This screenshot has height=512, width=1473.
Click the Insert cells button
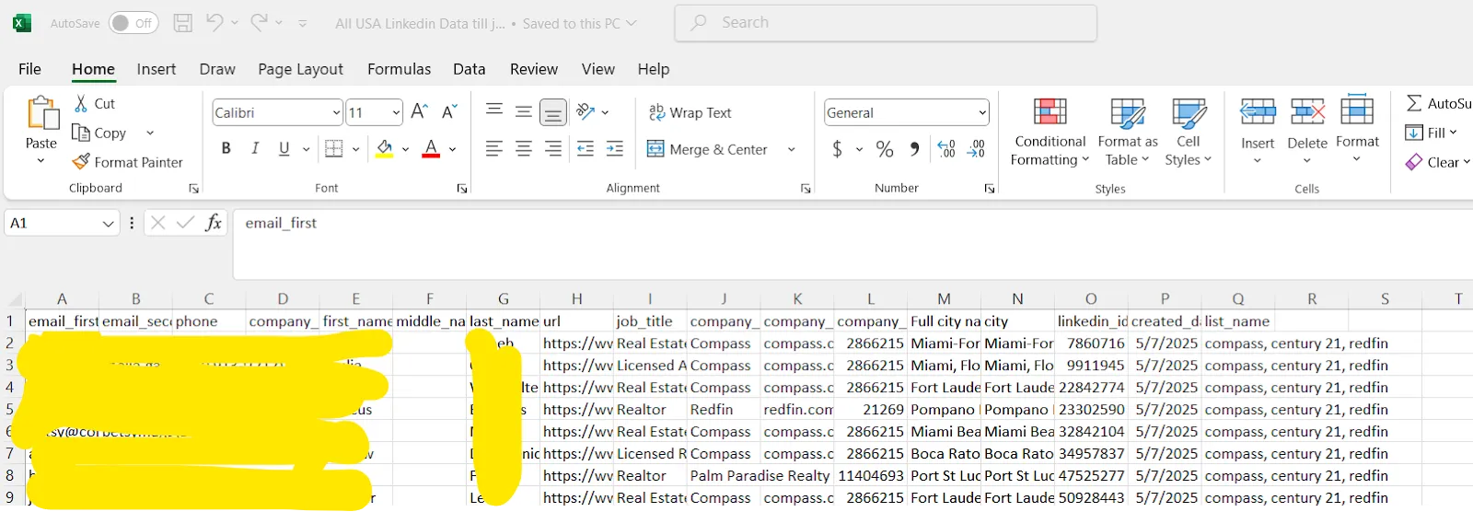pyautogui.click(x=1258, y=130)
